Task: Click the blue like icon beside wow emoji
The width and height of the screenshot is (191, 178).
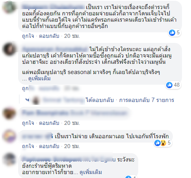Action: 158,143
